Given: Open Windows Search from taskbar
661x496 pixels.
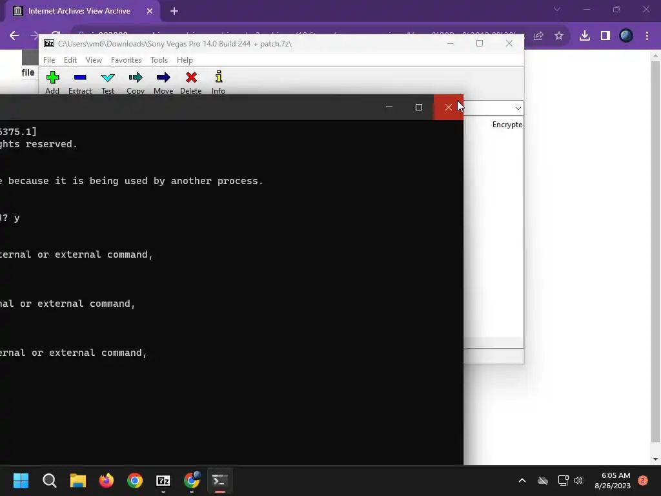Looking at the screenshot, I should click(49, 480).
